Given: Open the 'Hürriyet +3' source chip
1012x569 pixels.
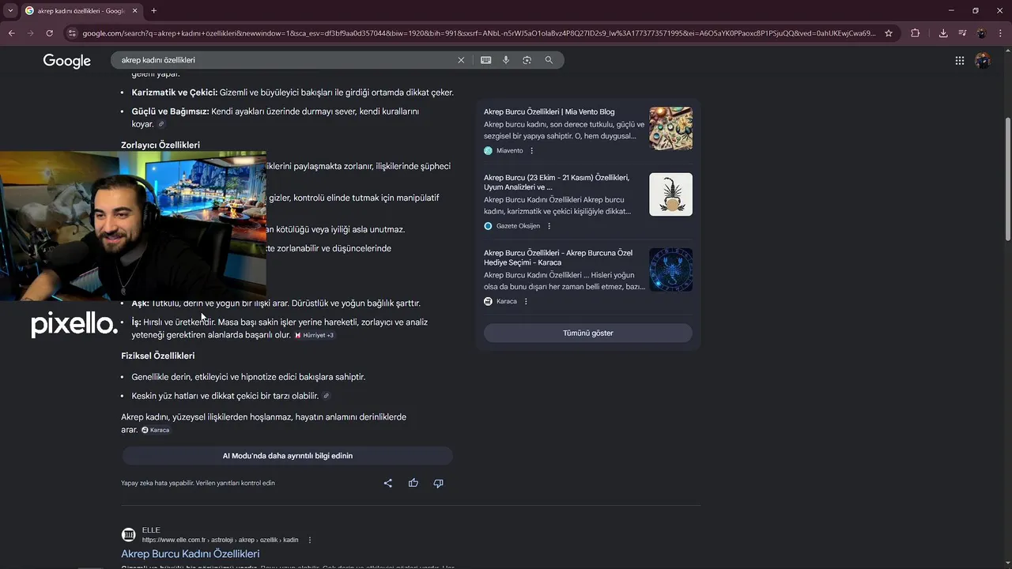Looking at the screenshot, I should click(315, 335).
